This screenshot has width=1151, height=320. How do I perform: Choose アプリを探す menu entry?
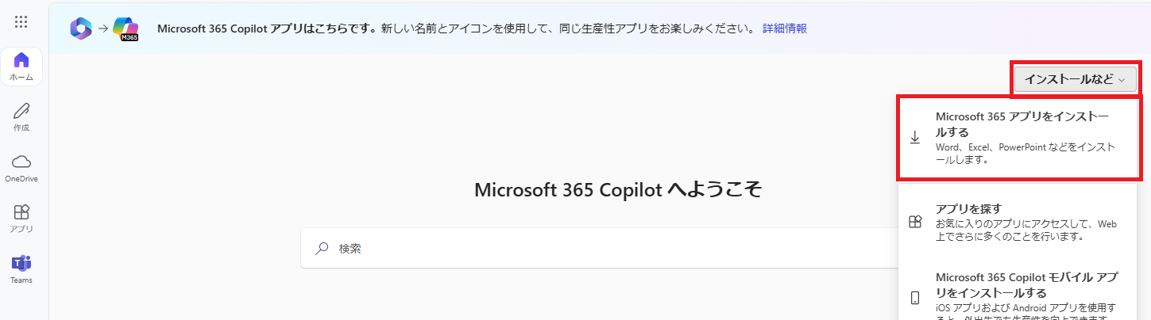click(1018, 222)
